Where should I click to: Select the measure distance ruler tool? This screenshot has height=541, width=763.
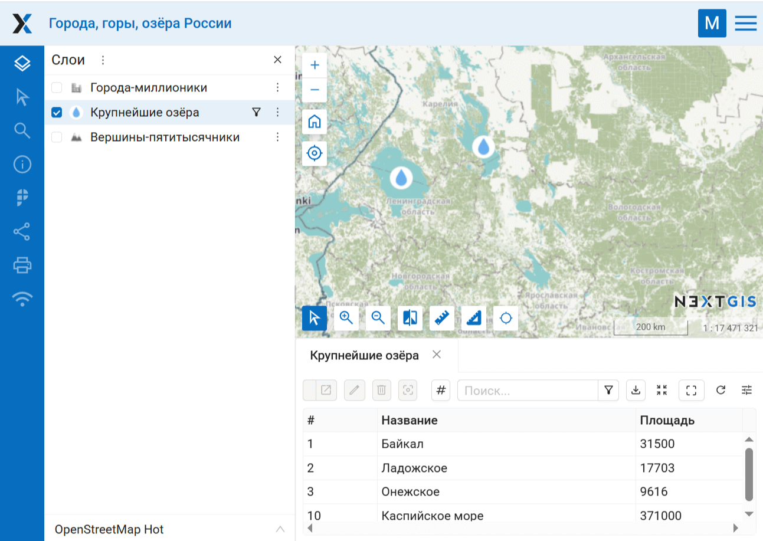(442, 319)
